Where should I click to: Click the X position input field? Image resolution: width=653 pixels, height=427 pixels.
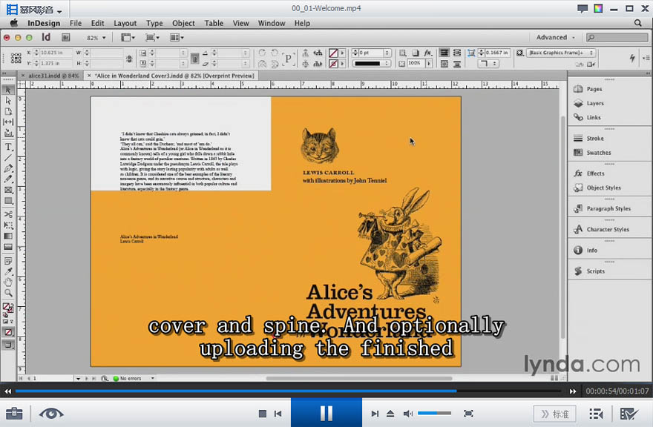[x=56, y=53]
